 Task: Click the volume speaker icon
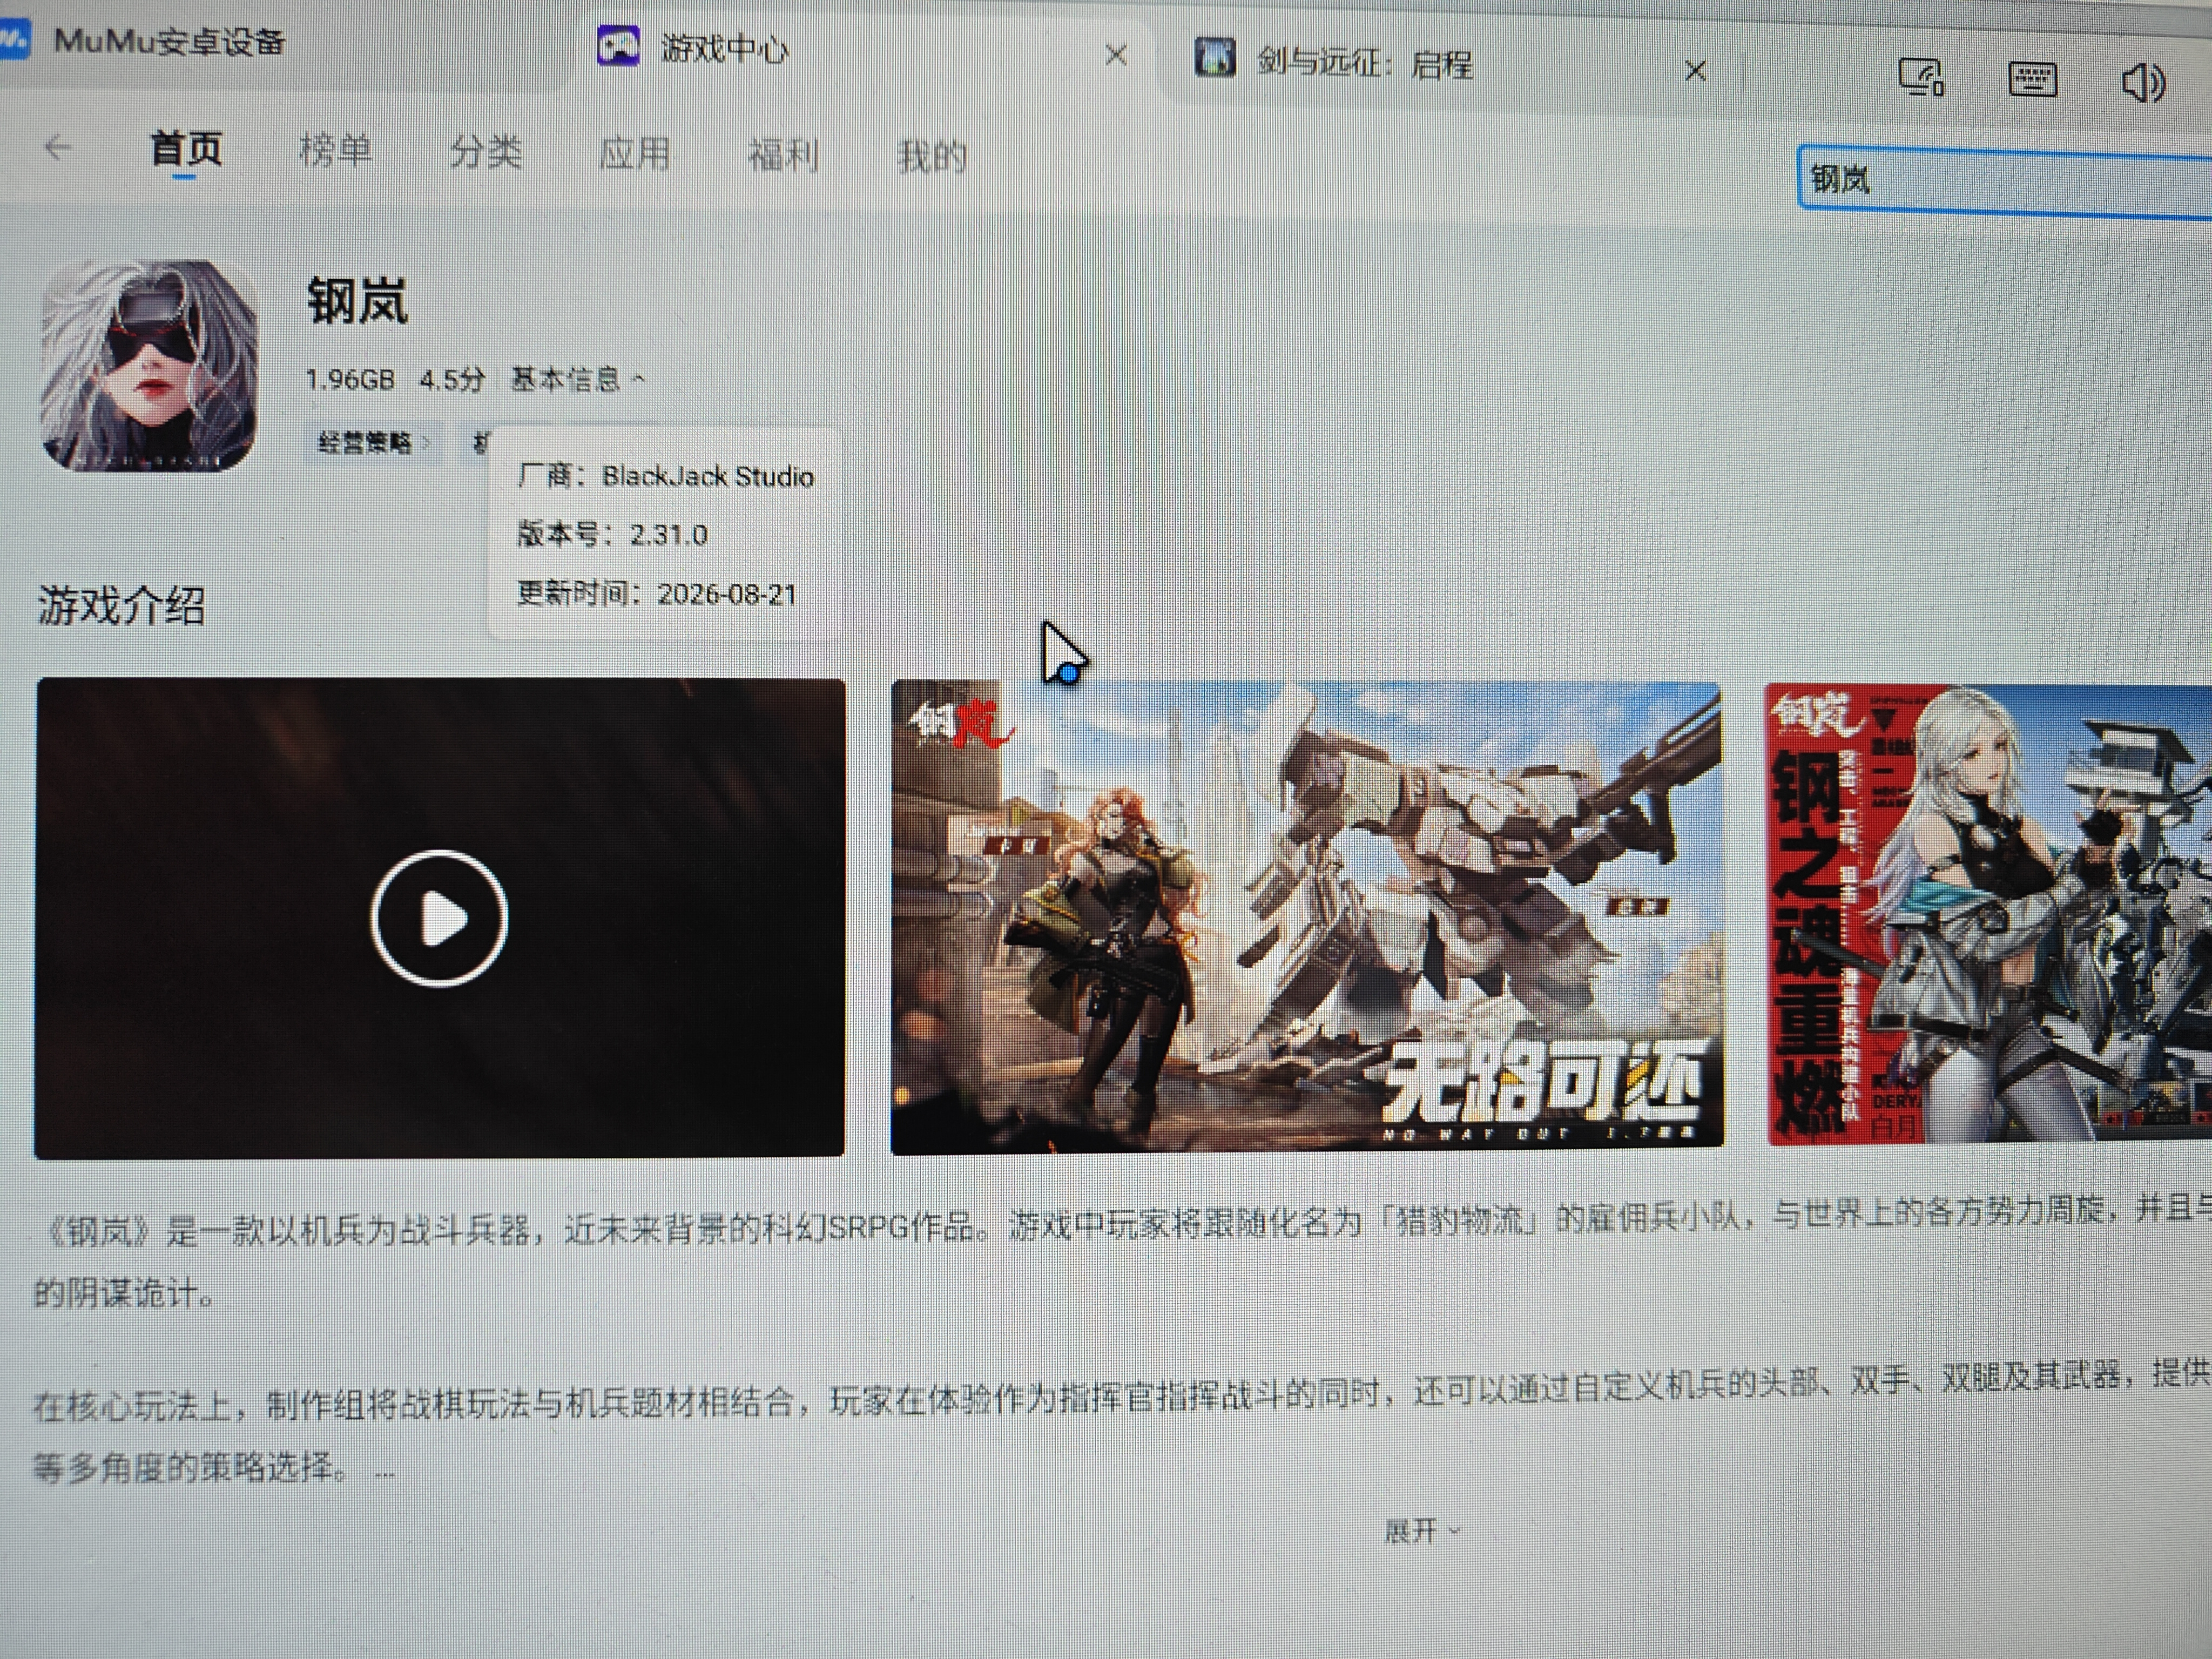(2143, 82)
